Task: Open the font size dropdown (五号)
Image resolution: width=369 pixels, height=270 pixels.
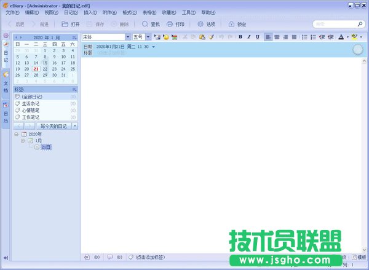Action: pos(148,38)
